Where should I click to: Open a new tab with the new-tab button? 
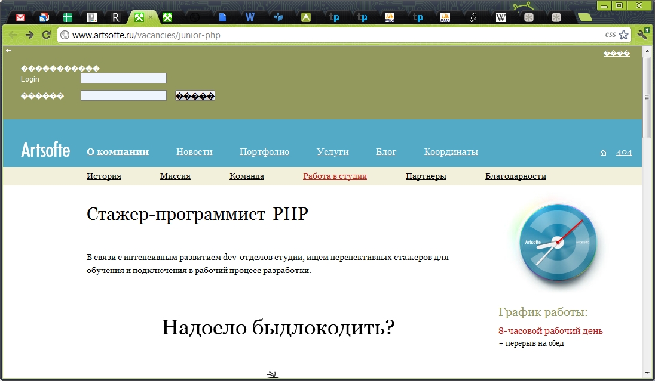[585, 17]
